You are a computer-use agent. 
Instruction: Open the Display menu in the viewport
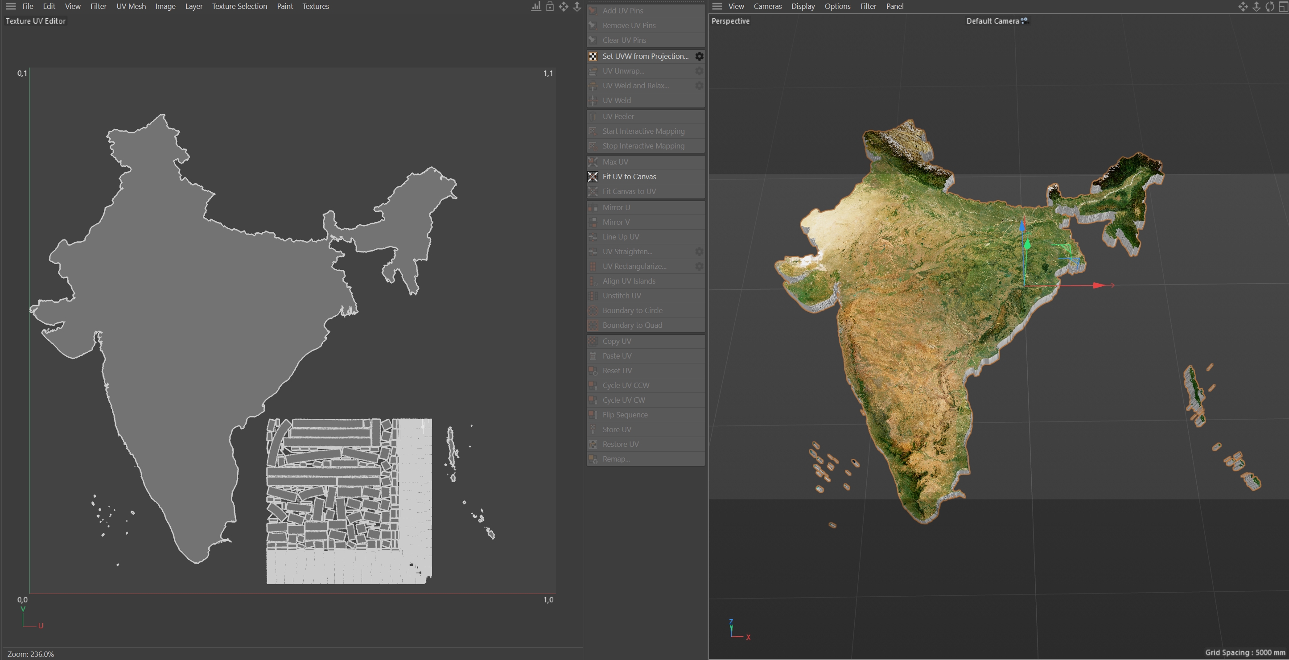pos(803,7)
